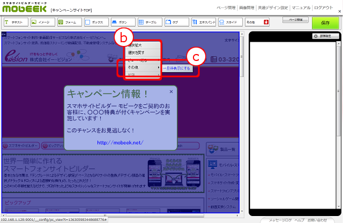Select the イメージ (Image) tool

pos(42,22)
